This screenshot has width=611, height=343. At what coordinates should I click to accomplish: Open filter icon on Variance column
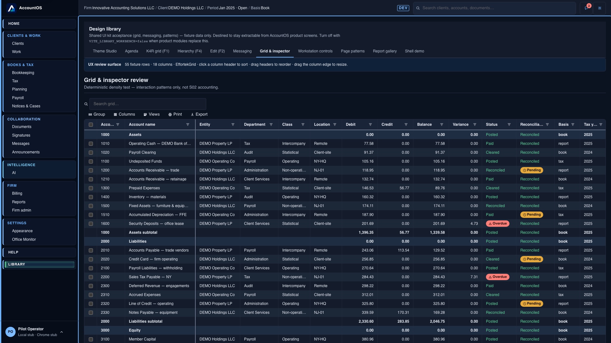475,124
